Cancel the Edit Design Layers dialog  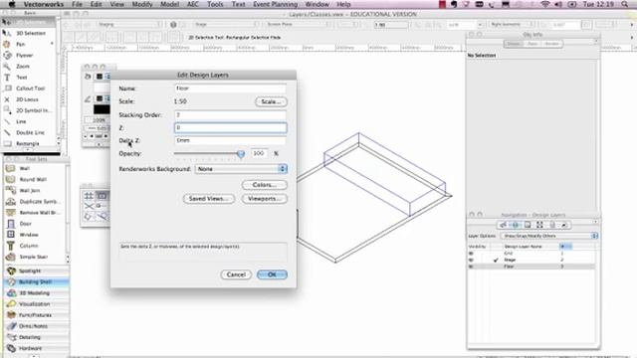click(x=236, y=274)
